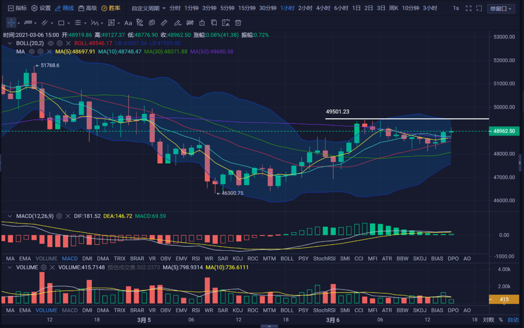
Task: Switch to the 4小时 timeframe
Action: pyautogui.click(x=323, y=8)
